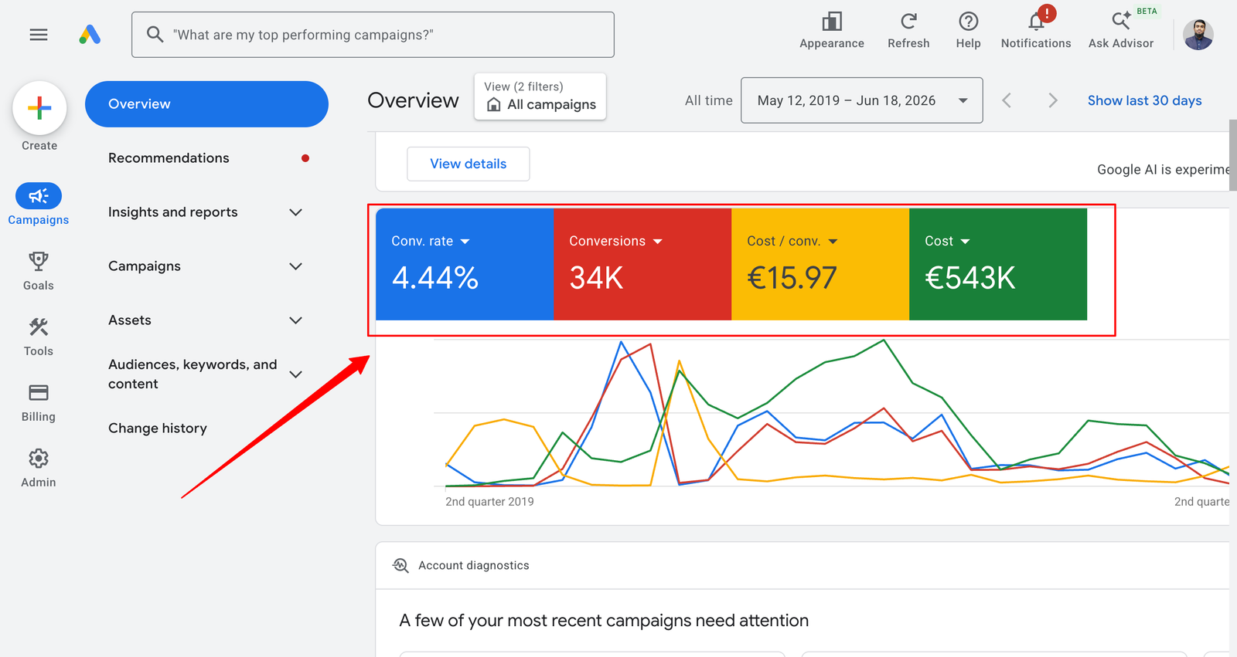Click Show last 30 days link
The height and width of the screenshot is (657, 1237).
pyautogui.click(x=1144, y=100)
